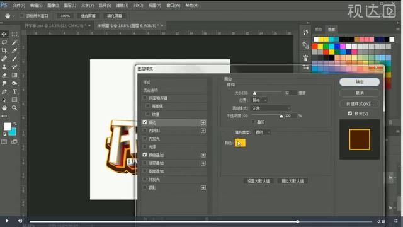Select the Brush tool
This screenshot has height=227, width=403.
click(x=14, y=59)
